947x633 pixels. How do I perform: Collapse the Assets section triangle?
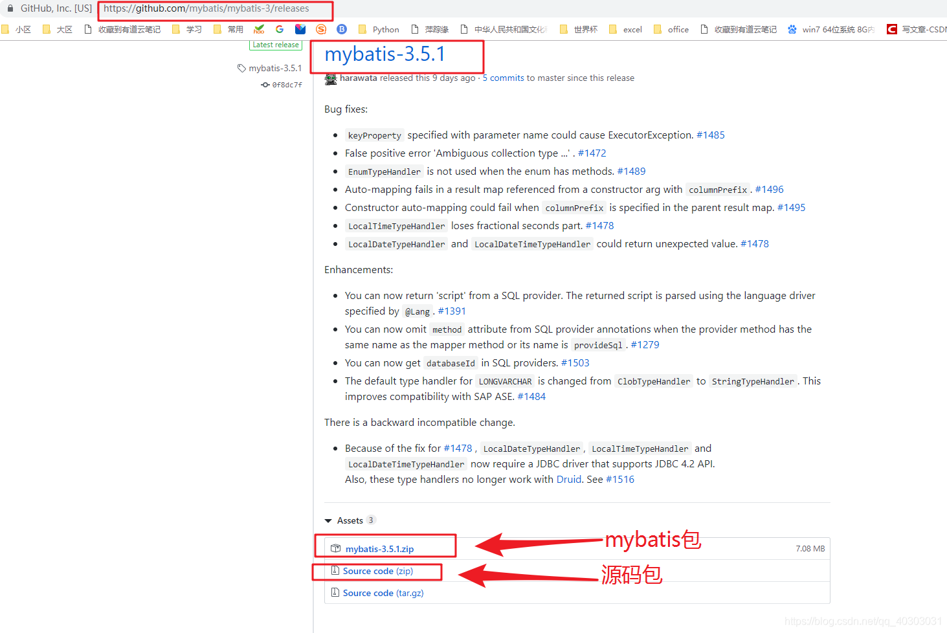tap(329, 520)
